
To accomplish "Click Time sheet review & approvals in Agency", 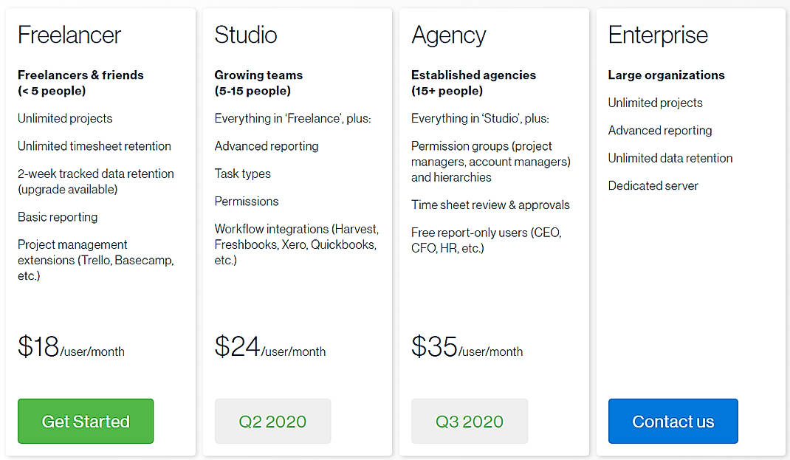I will coord(490,205).
